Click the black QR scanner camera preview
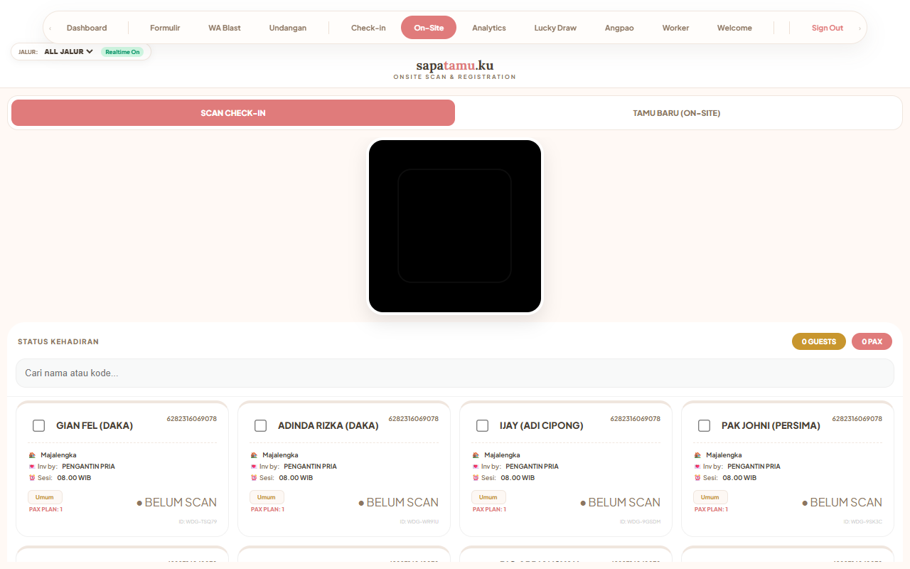This screenshot has height=569, width=910. point(455,226)
